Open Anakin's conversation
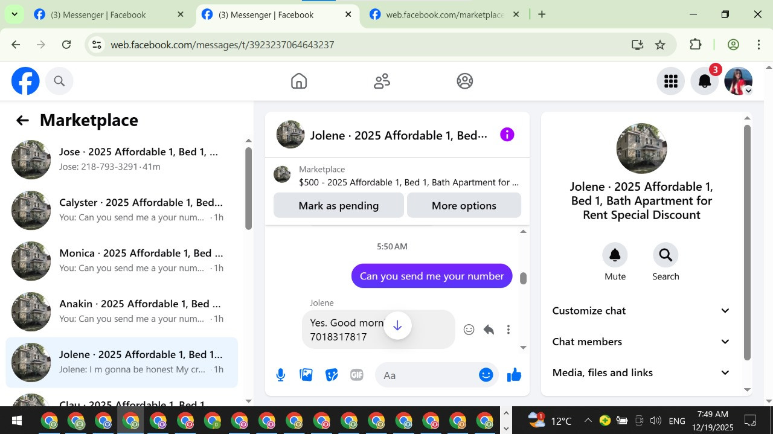Screen dimensions: 773x434 pos(122,311)
